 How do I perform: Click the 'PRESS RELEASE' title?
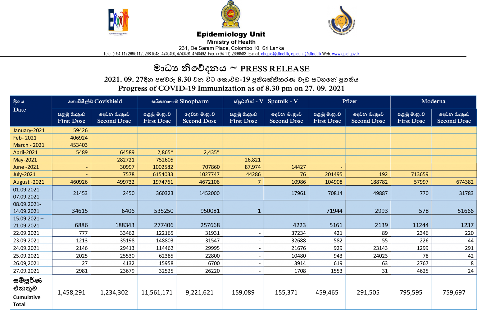click(x=275, y=68)
